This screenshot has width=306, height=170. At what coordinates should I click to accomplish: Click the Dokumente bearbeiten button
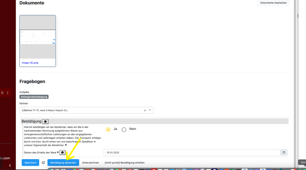(x=273, y=3)
